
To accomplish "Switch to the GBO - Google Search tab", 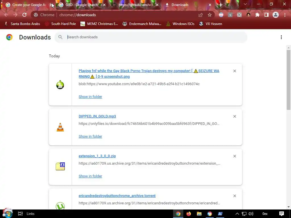I will (x=82, y=5).
